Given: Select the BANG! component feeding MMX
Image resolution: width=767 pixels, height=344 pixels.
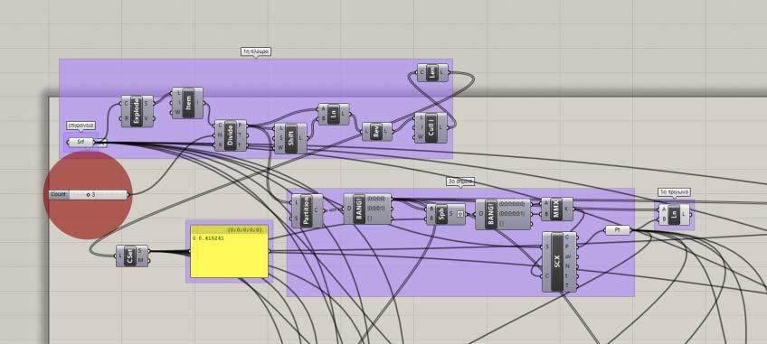Looking at the screenshot, I should tap(503, 214).
